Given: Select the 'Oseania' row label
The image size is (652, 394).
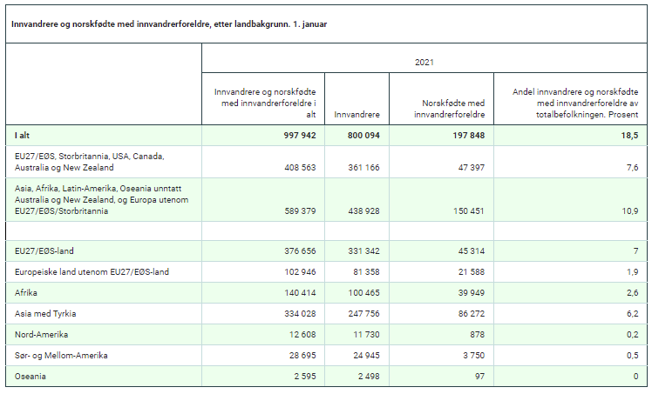Looking at the screenshot, I should (x=31, y=377).
